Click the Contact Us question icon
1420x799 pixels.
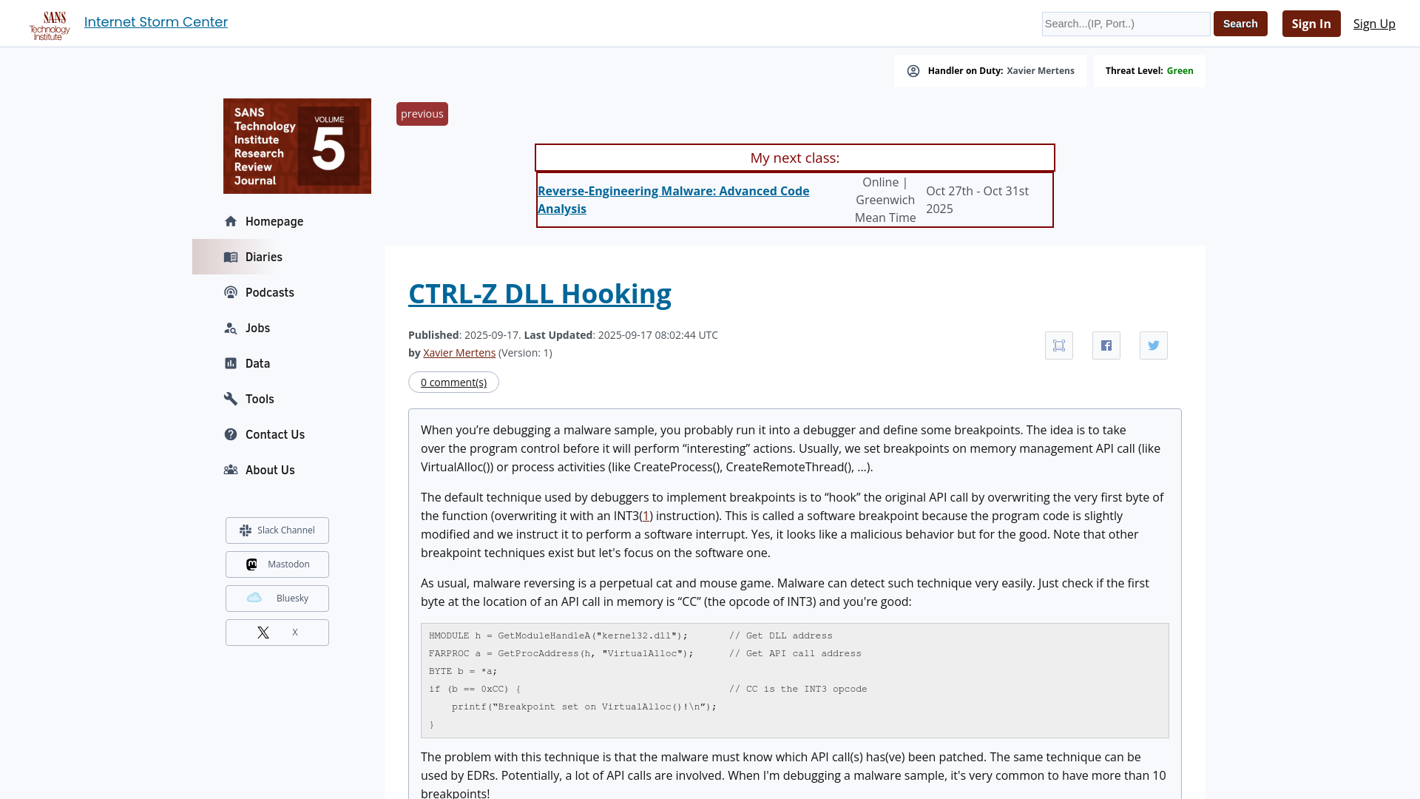click(x=231, y=434)
